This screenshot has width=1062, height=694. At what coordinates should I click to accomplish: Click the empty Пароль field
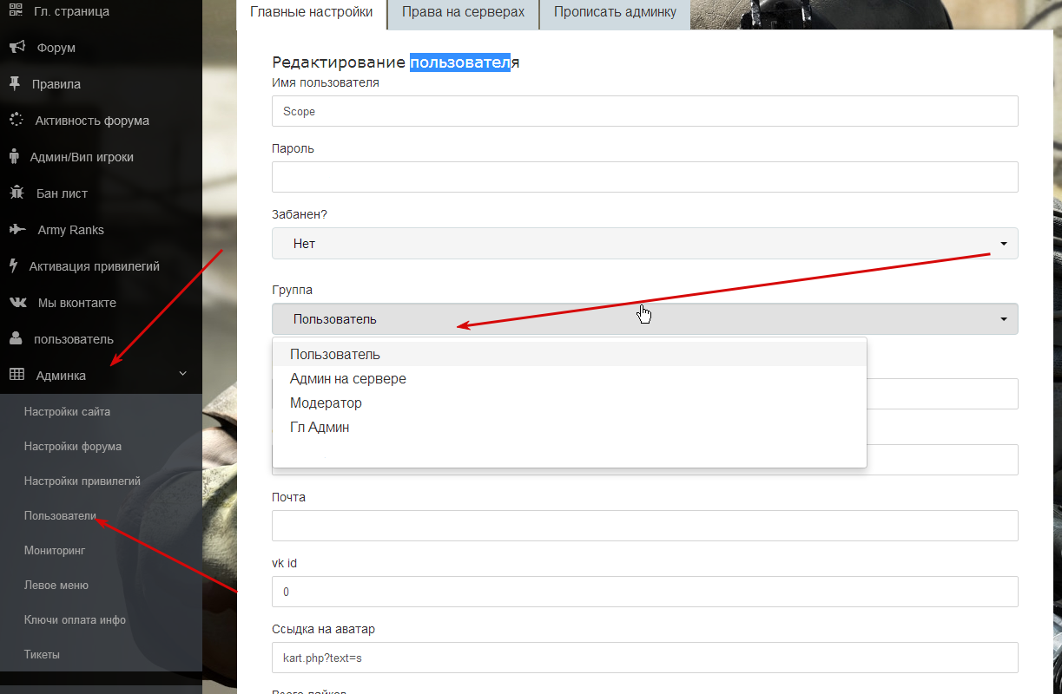(x=644, y=177)
